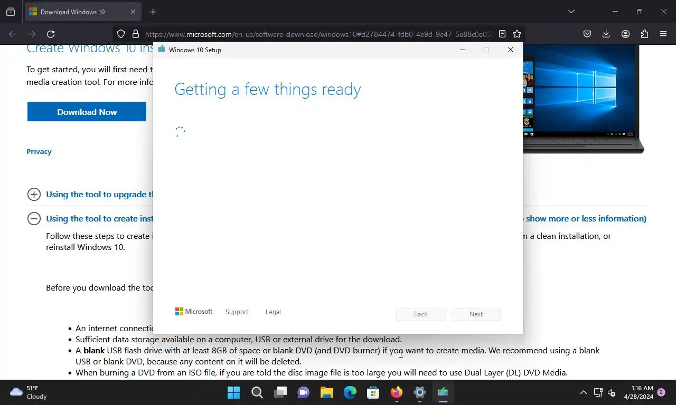This screenshot has height=405, width=676.
Task: Click the Windows 10 laptop image
Action: (584, 99)
